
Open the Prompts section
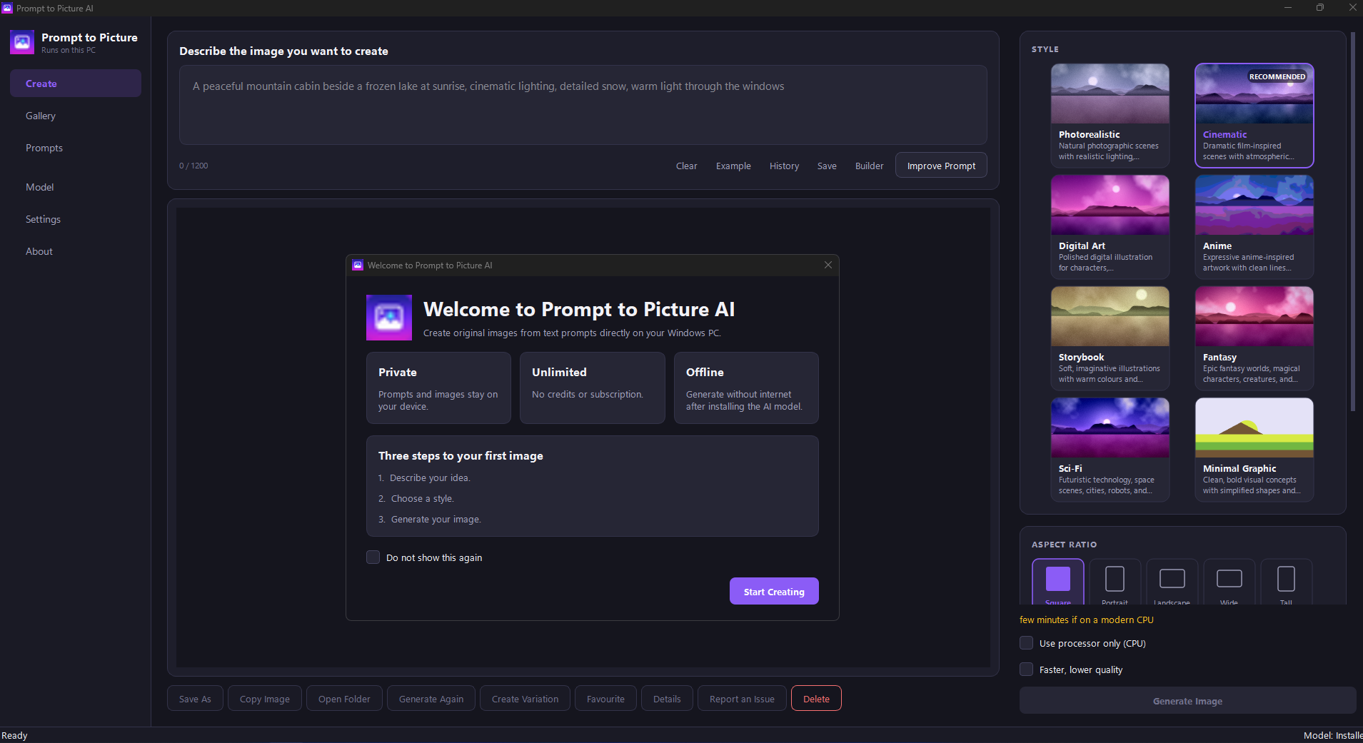[76, 148]
